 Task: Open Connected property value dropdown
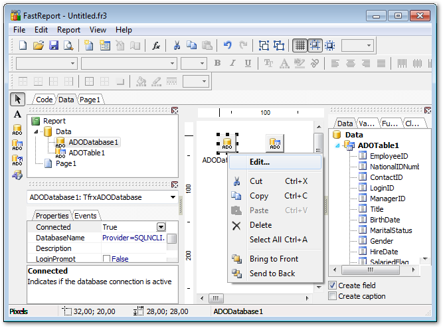pos(161,227)
